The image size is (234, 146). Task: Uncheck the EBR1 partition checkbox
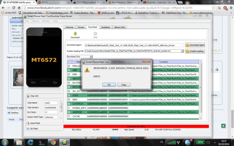point(69,74)
